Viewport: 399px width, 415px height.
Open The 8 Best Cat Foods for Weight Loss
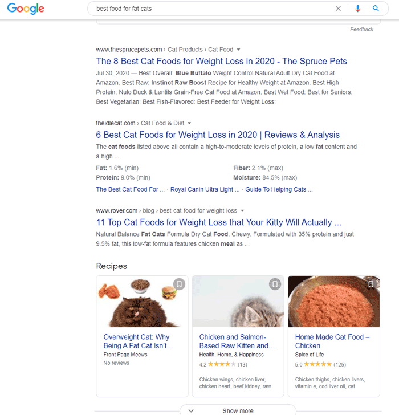coord(221,62)
